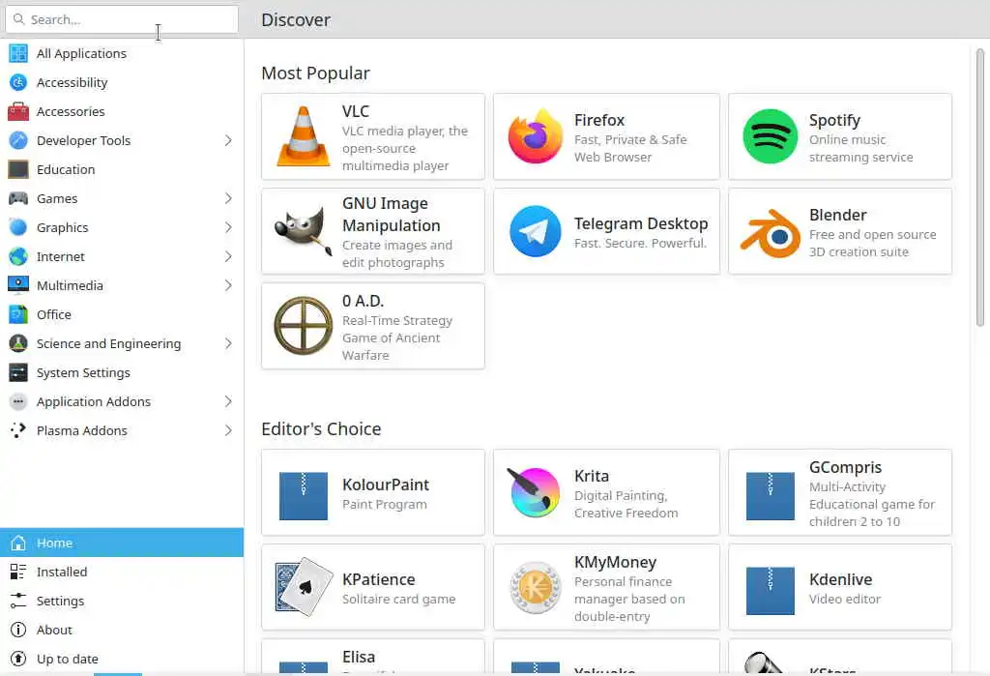Screen dimensions: 990x676
Task: Click the Blender title text
Action: [838, 215]
